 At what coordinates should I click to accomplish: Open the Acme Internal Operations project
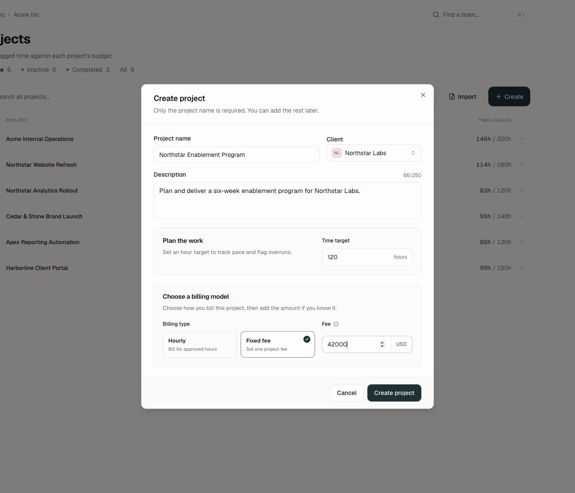click(40, 139)
